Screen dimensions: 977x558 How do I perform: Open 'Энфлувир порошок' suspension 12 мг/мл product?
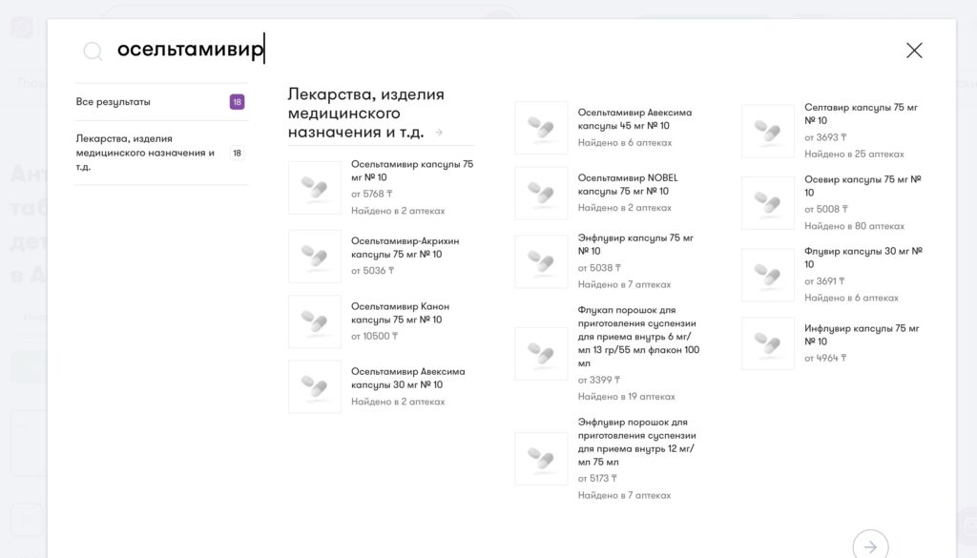[636, 442]
